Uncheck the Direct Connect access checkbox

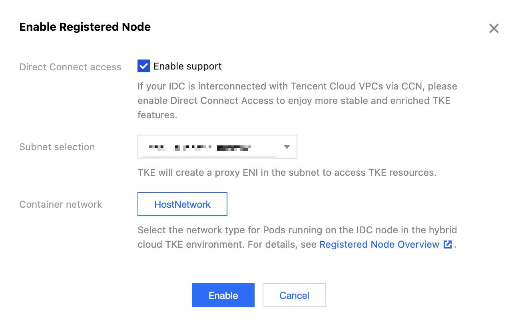click(x=143, y=66)
